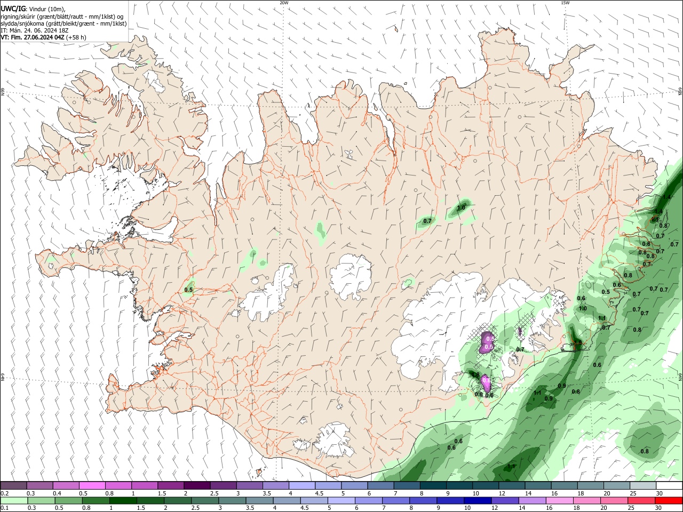Pick the darkest green swatch labeled 1
683x512 pixels.
(x=124, y=501)
